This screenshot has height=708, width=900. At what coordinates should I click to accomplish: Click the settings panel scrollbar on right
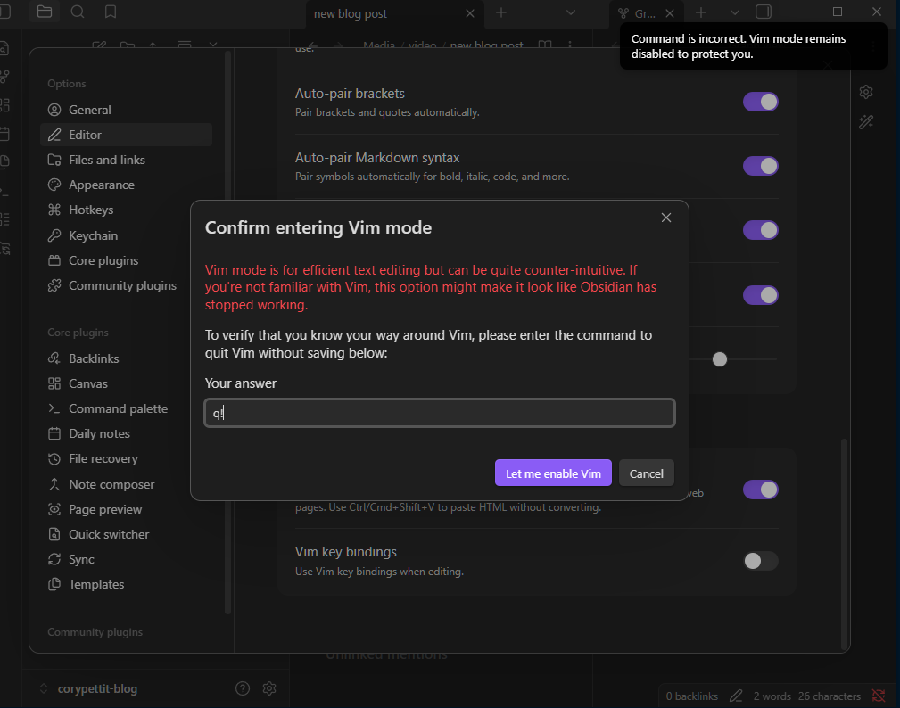coord(844,543)
